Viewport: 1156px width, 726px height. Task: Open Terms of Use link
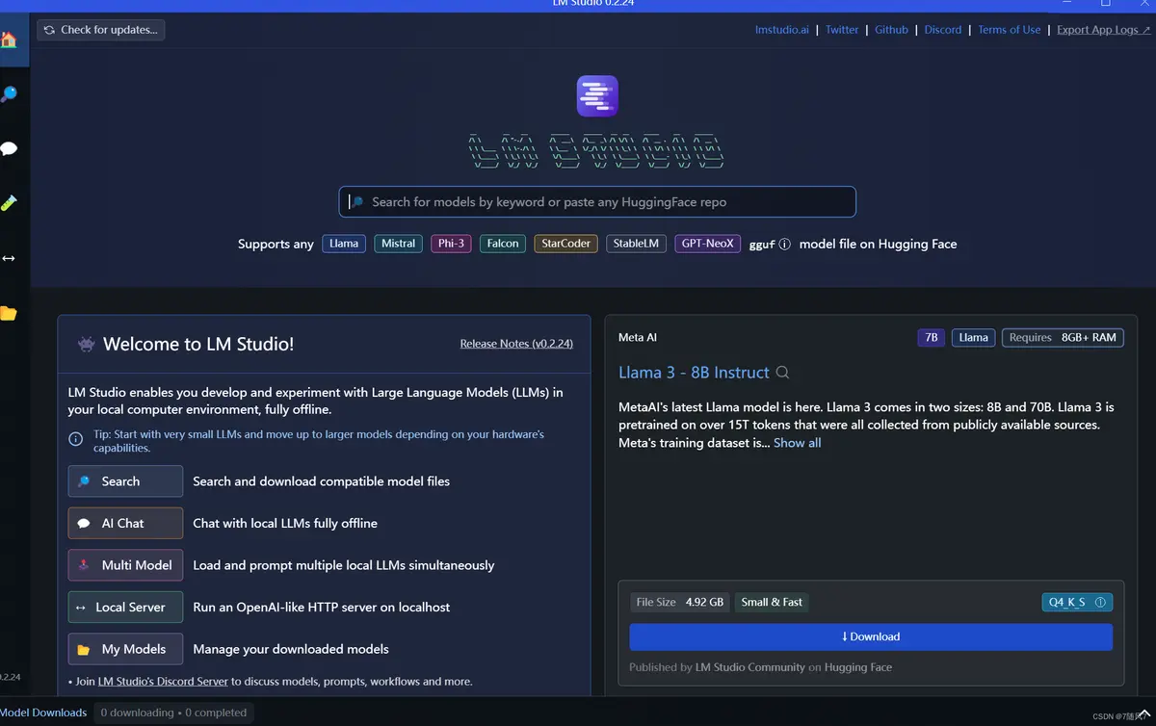pos(1009,30)
